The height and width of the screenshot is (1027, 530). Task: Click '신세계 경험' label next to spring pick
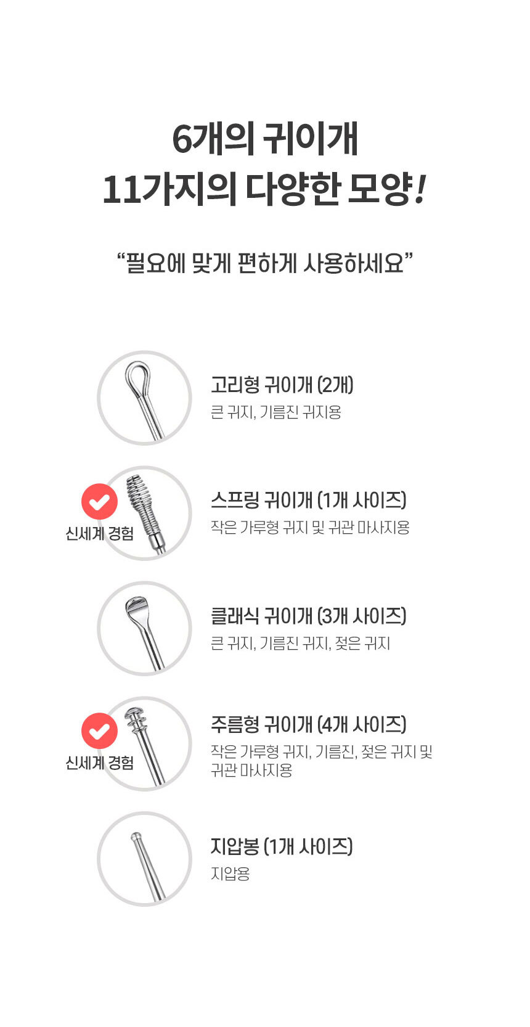99,533
